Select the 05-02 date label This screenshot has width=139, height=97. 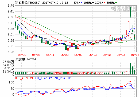coord(36,55)
